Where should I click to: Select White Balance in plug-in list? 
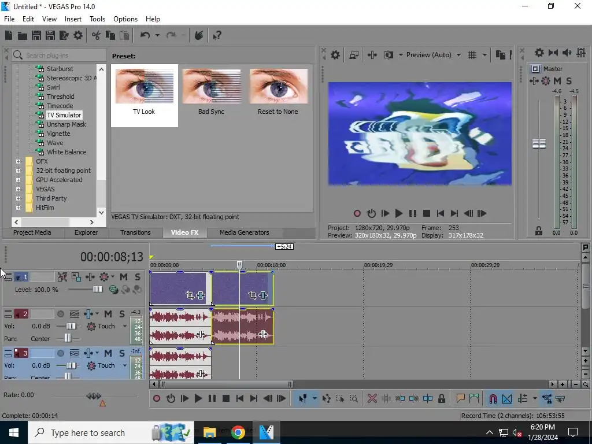(66, 152)
